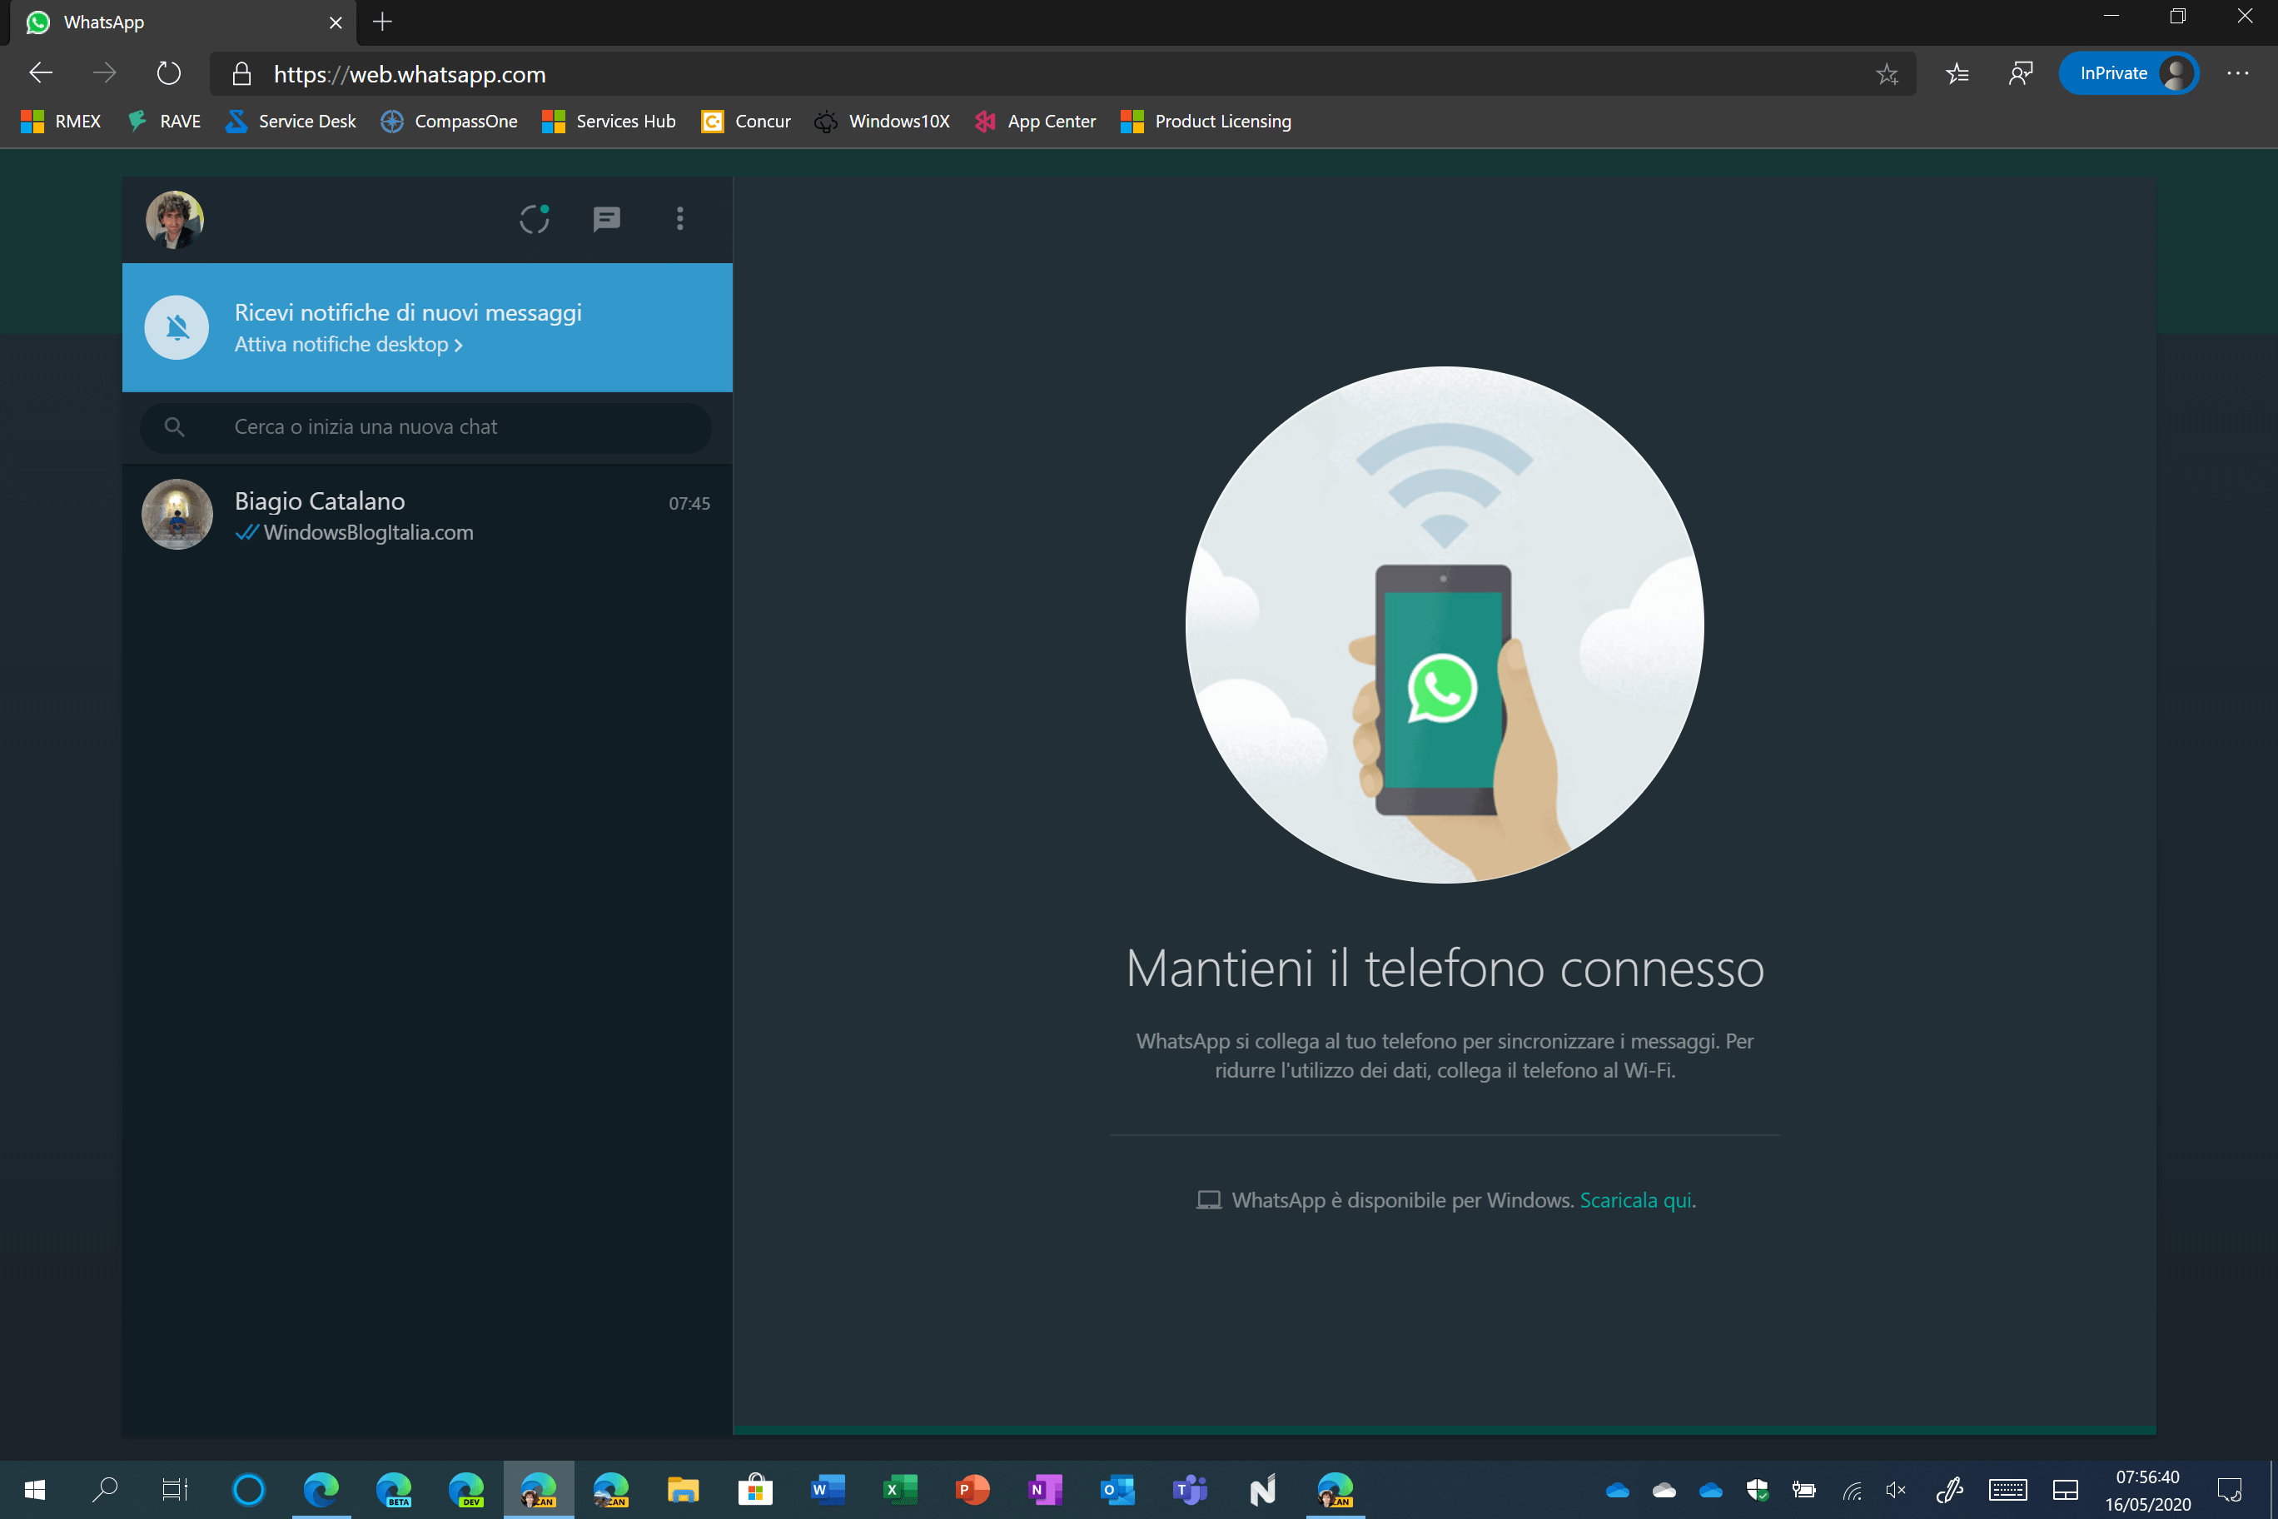Select the WhatsApp browser tab
This screenshot has height=1519, width=2278.
[x=183, y=22]
